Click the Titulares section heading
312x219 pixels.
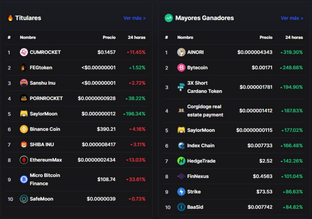click(x=28, y=18)
